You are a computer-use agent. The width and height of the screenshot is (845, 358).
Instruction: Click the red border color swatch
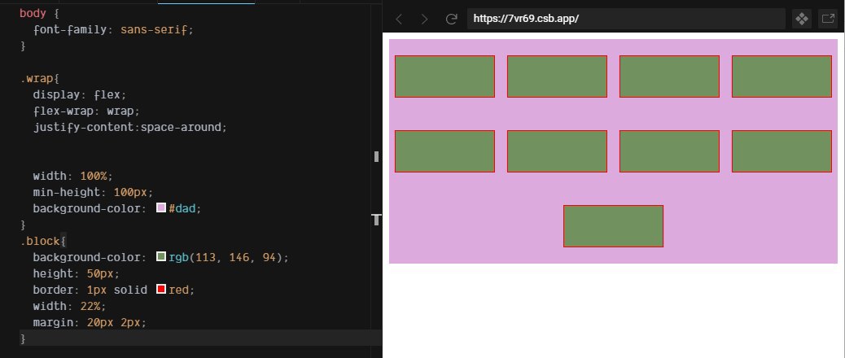[x=161, y=289]
